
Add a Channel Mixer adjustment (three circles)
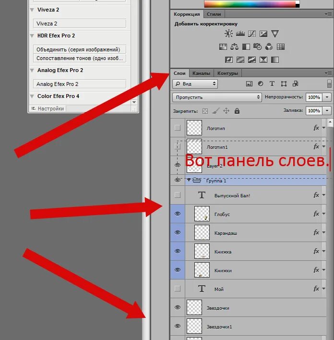pyautogui.click(x=269, y=47)
